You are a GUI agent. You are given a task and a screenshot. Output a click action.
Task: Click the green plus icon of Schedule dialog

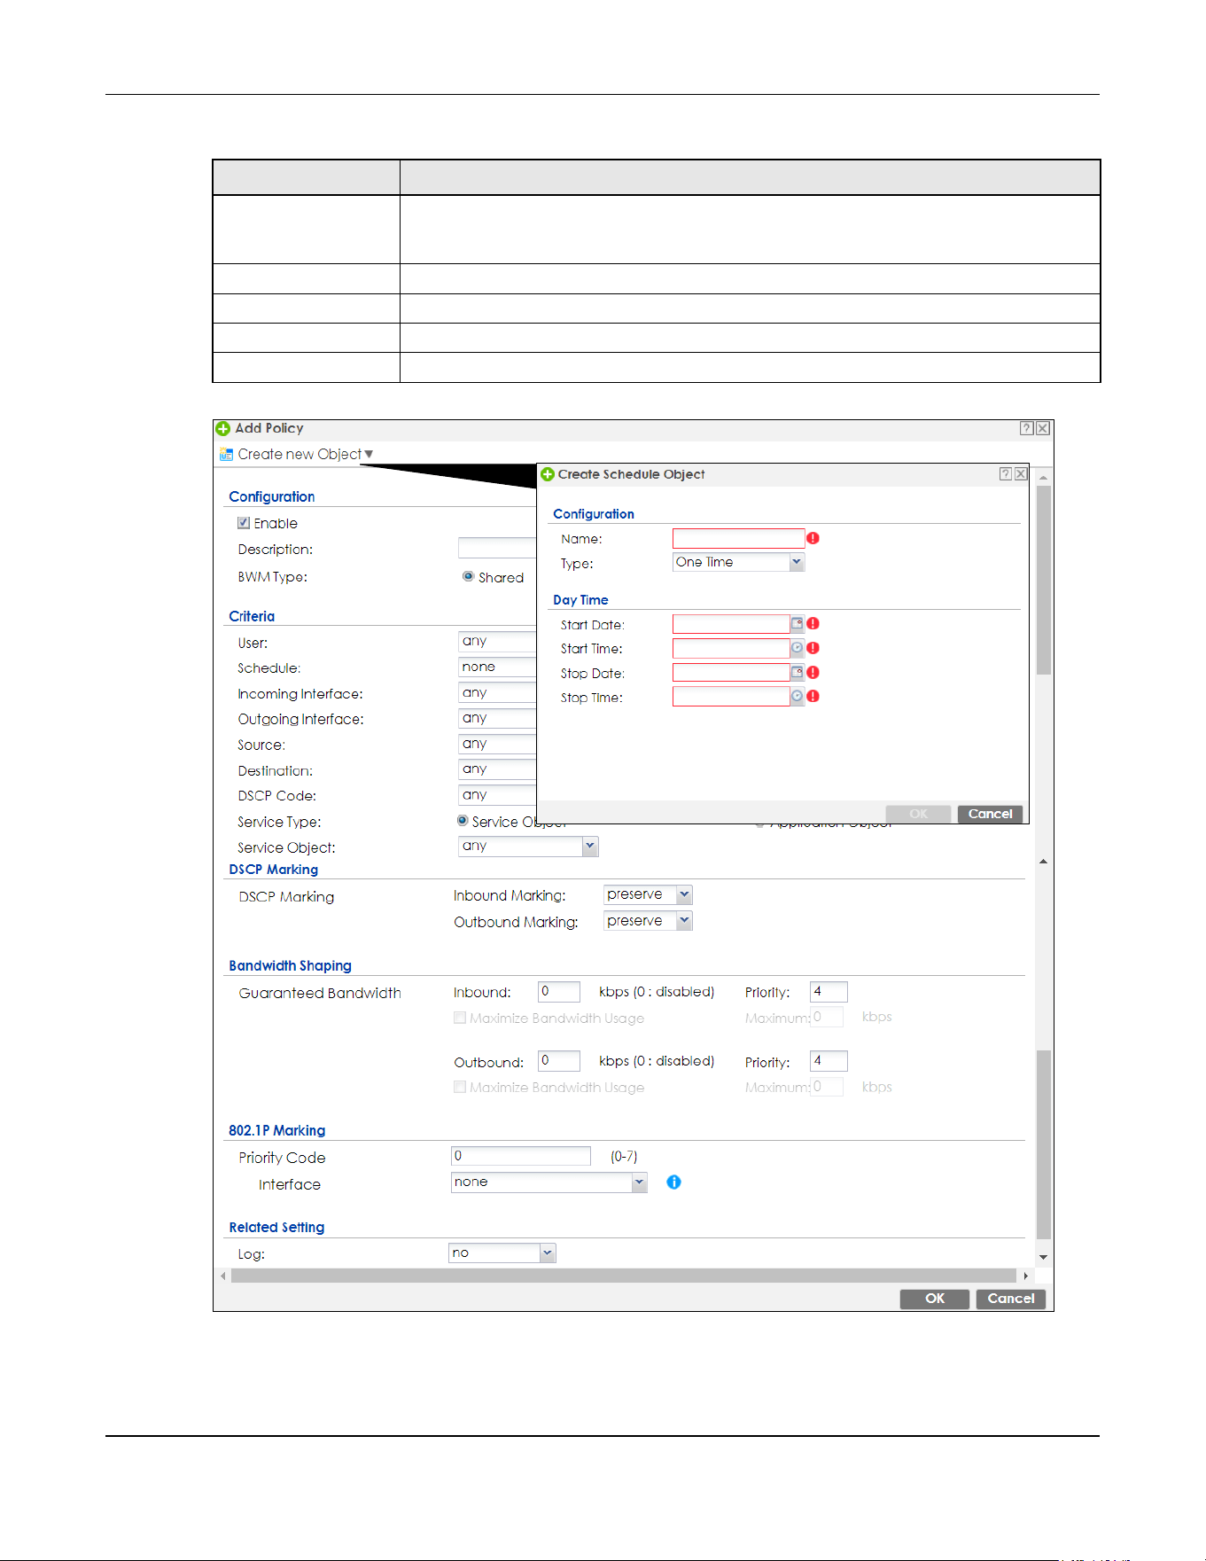click(x=548, y=474)
